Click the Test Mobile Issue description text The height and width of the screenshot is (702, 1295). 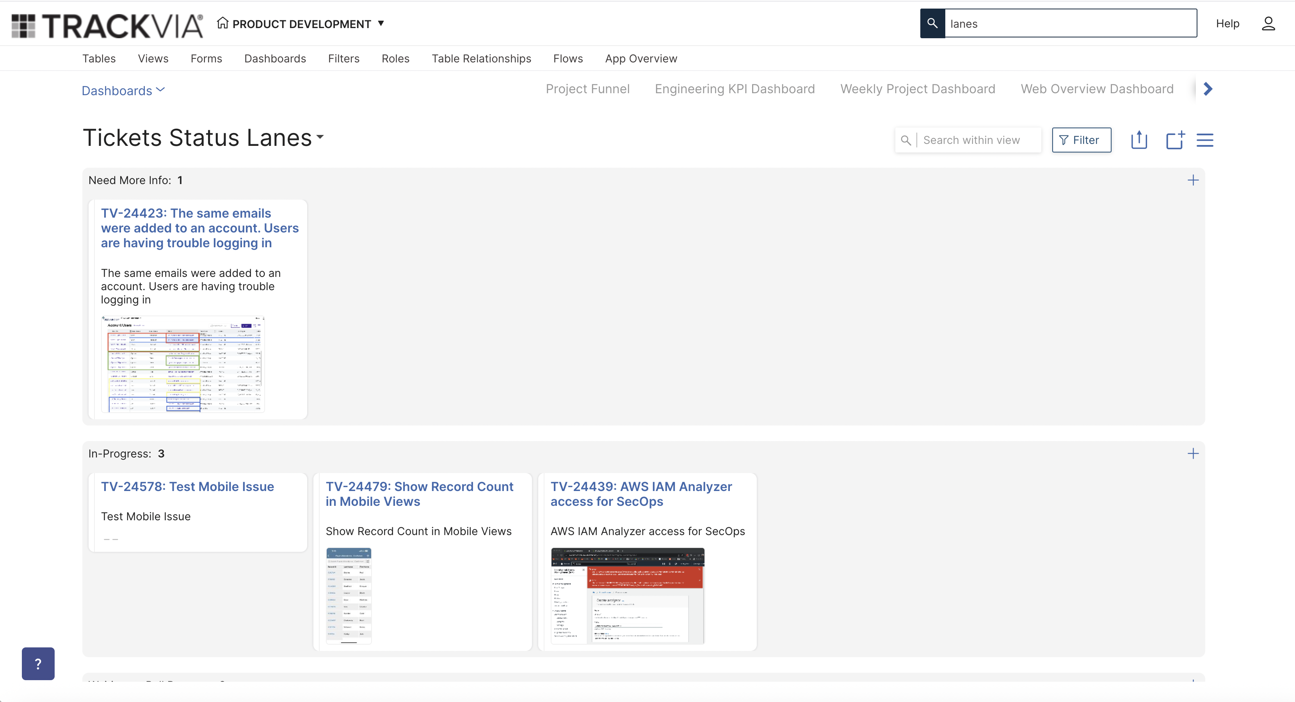(x=146, y=517)
